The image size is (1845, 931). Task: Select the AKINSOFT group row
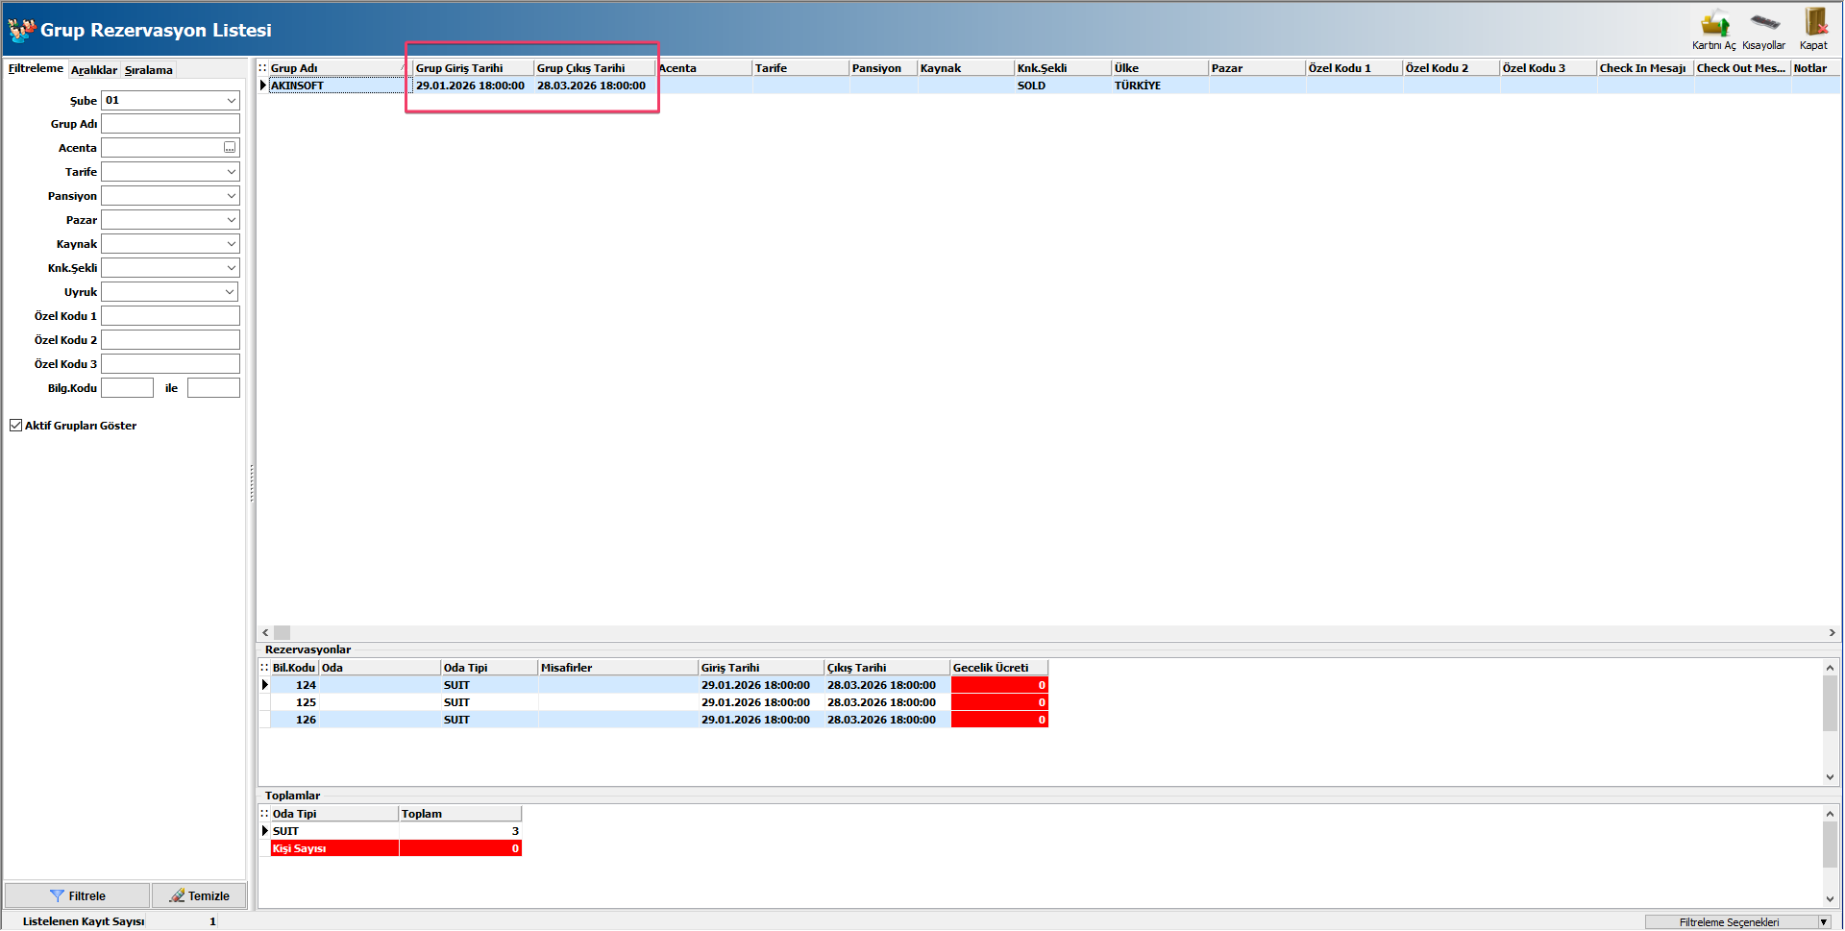point(336,86)
